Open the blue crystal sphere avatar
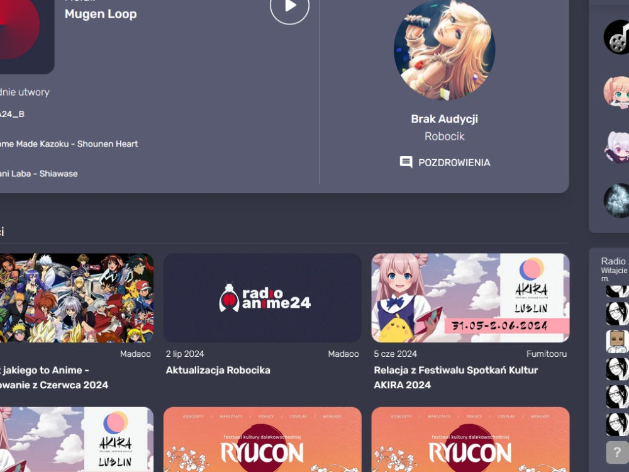The width and height of the screenshot is (629, 472). tap(618, 201)
